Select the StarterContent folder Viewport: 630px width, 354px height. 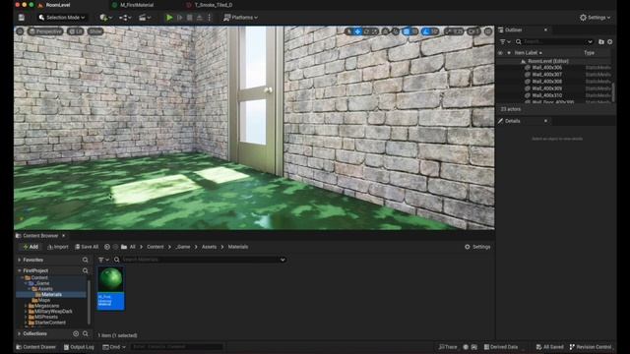click(x=50, y=323)
